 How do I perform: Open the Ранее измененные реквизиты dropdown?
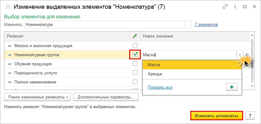(37, 97)
